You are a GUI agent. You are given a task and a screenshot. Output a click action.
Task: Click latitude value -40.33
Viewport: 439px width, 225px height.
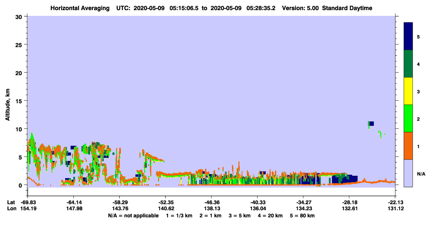257,202
